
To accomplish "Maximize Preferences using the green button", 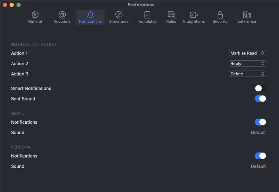I will tap(19, 5).
